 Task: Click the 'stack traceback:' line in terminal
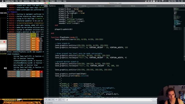[14, 54]
